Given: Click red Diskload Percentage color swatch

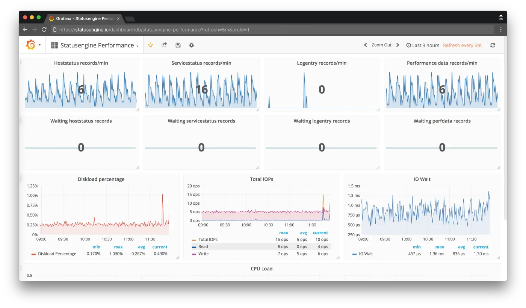Looking at the screenshot, I should 33,254.
